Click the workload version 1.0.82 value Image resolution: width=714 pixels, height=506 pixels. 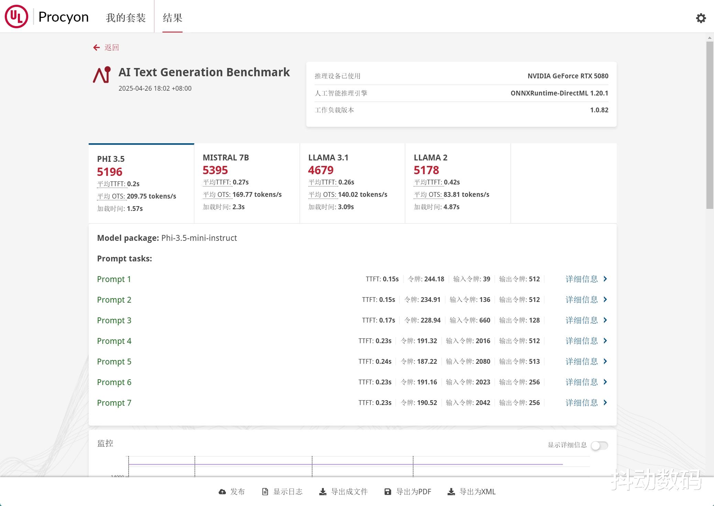coord(599,110)
